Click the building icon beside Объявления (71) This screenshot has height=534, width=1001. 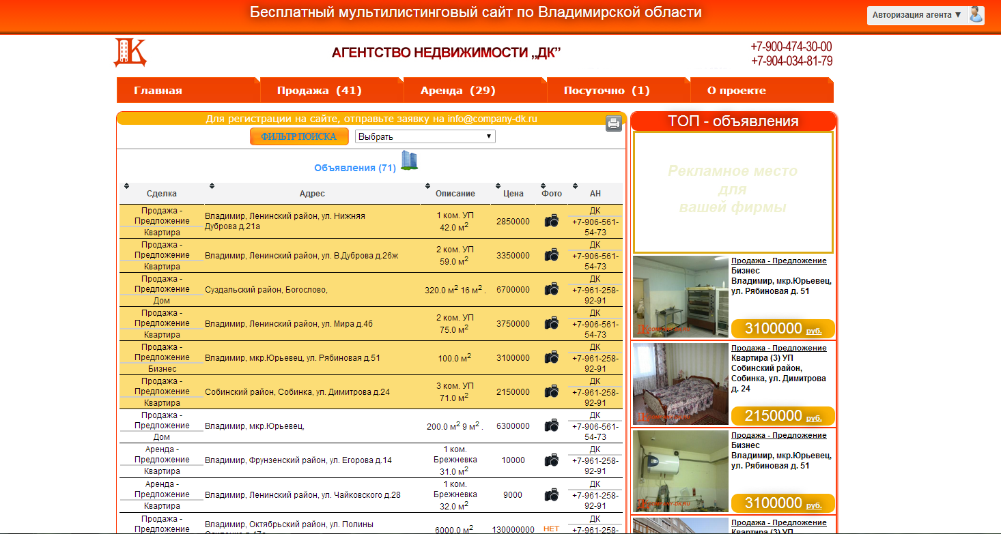point(409,160)
